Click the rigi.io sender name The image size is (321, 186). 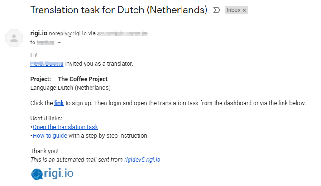point(38,33)
